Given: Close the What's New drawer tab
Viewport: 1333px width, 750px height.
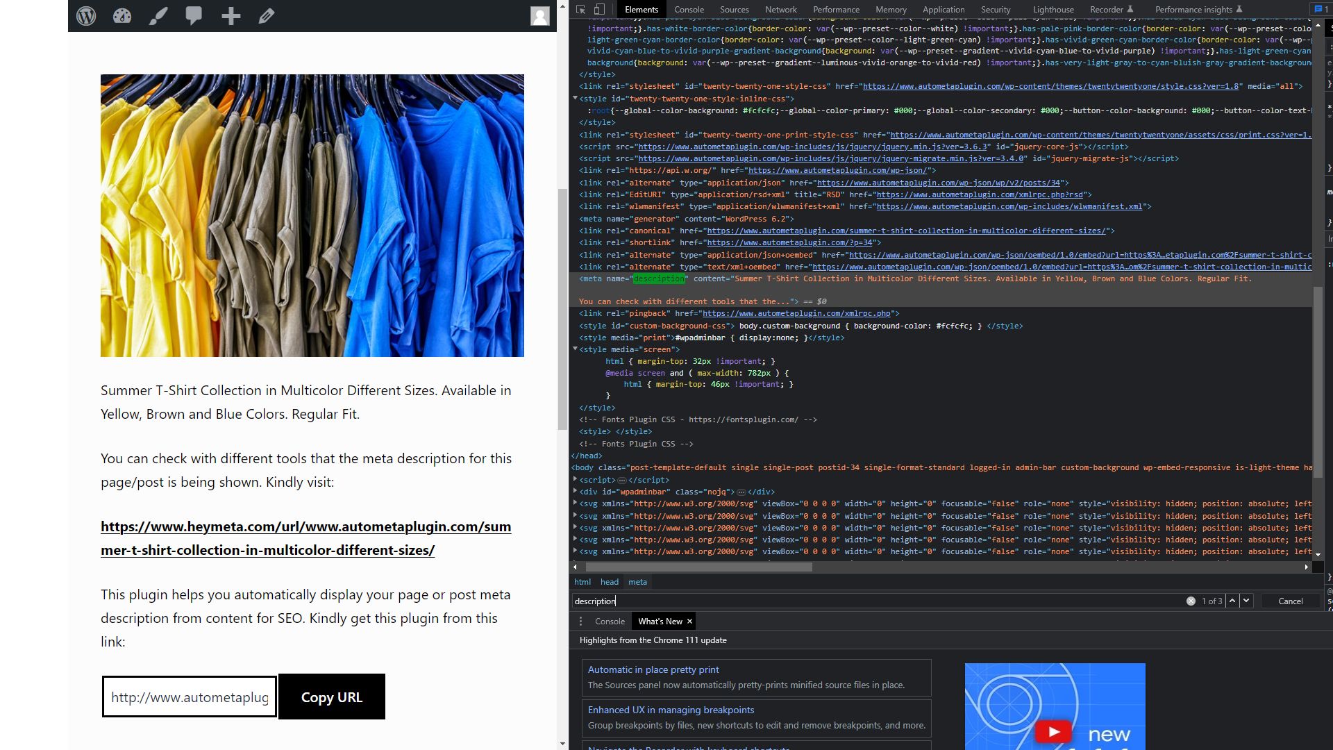Looking at the screenshot, I should (689, 621).
